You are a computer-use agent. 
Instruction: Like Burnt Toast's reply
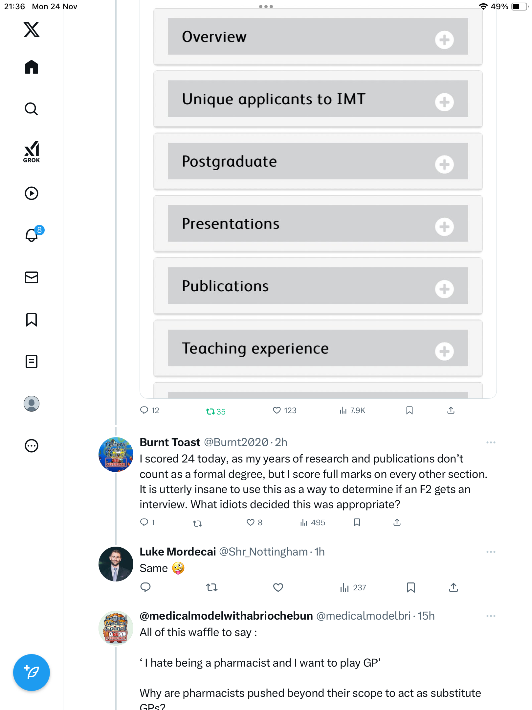click(251, 522)
